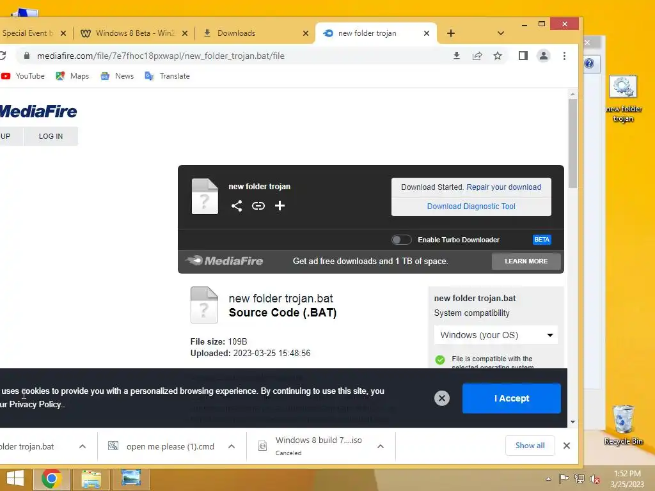
Task: Open Chrome three-dot menu
Action: point(564,56)
